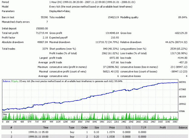Select consecutive profit value 56521.40 (15)

point(111,72)
